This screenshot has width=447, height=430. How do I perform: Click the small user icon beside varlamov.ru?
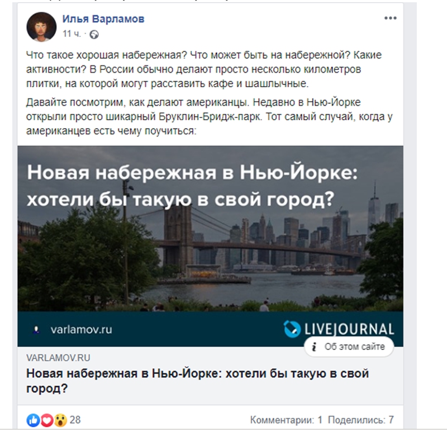click(36, 330)
